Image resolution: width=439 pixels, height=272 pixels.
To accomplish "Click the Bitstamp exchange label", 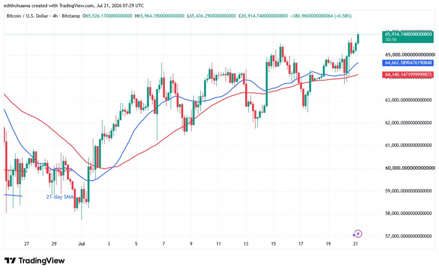I will (71, 16).
